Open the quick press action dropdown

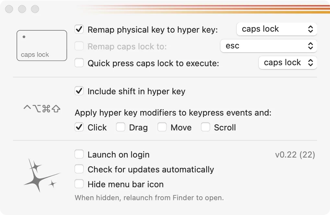[x=288, y=63]
